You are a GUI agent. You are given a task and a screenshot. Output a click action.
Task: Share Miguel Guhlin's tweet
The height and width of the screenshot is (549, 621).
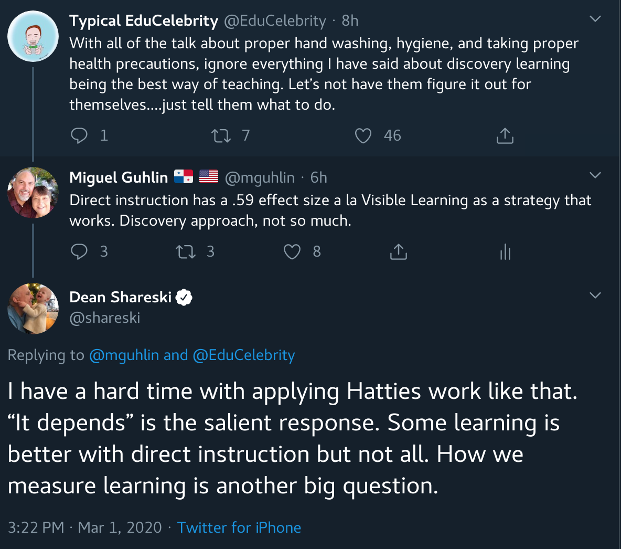tap(399, 252)
